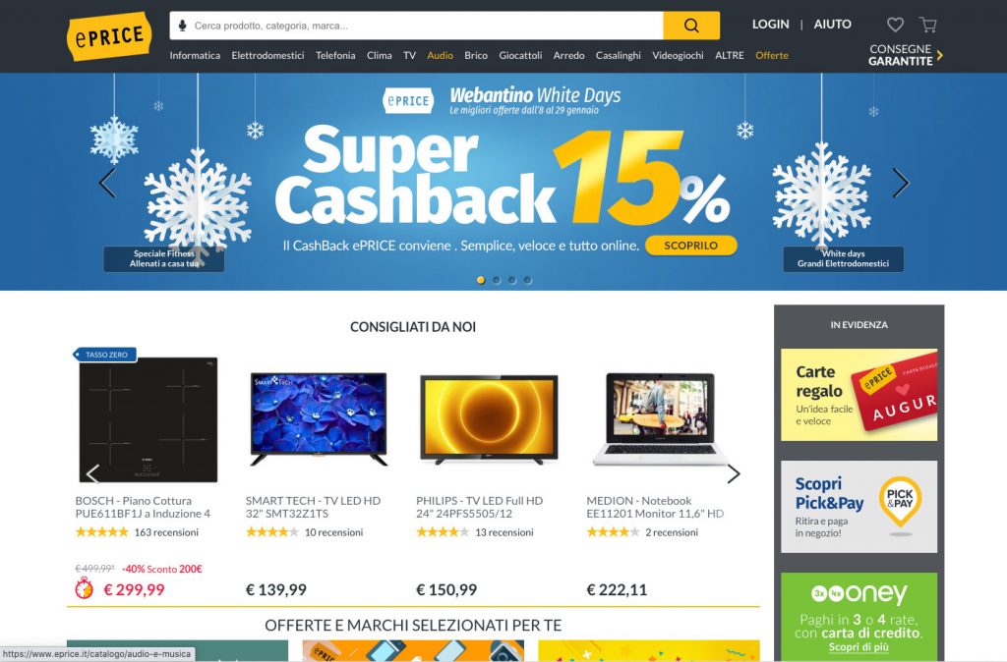
Task: Open the shopping cart icon
Action: tap(928, 25)
